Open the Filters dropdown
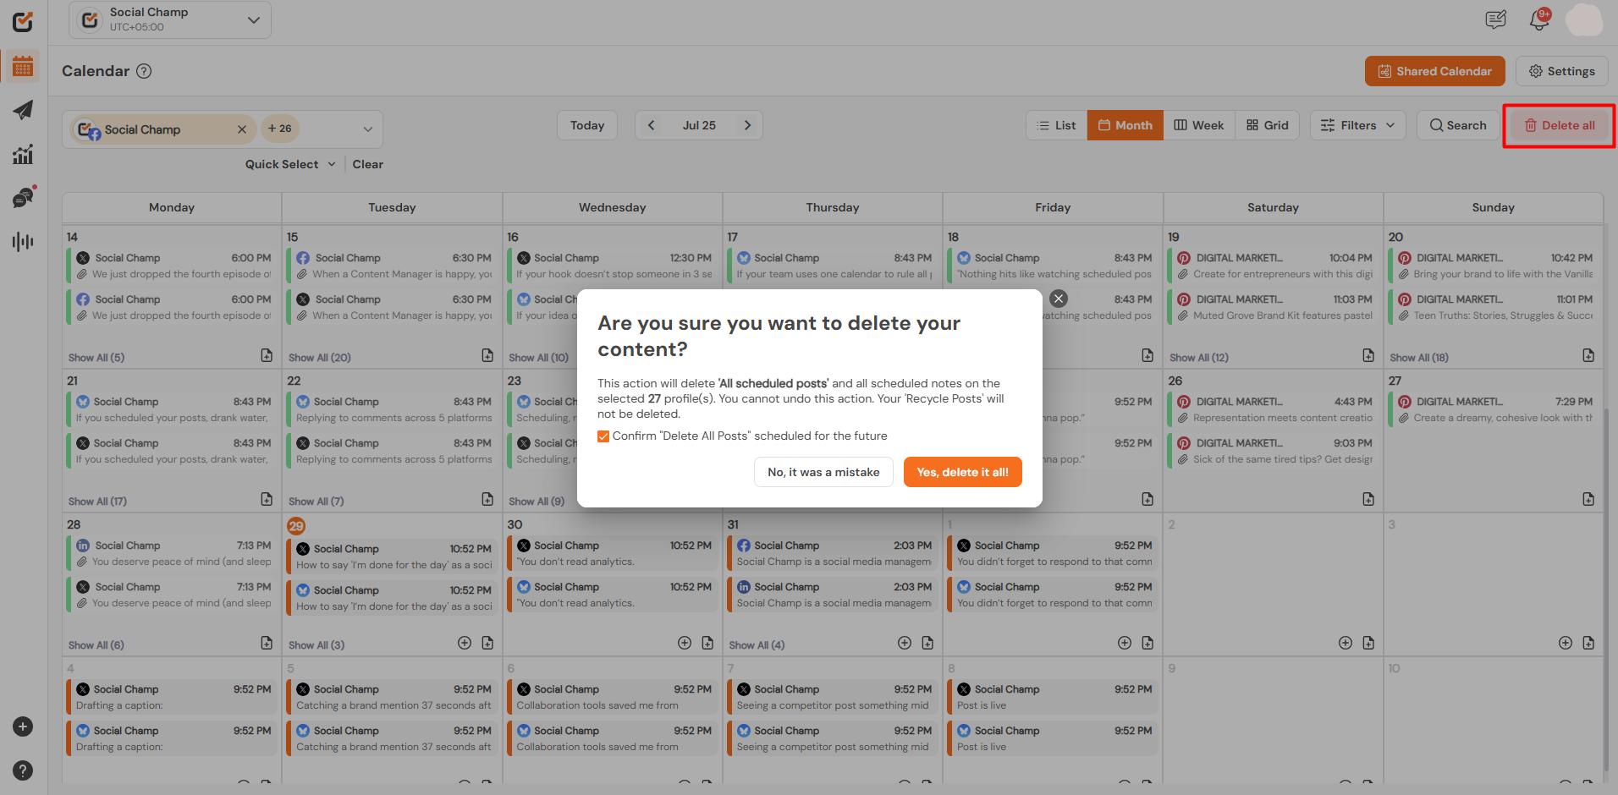 tap(1358, 125)
